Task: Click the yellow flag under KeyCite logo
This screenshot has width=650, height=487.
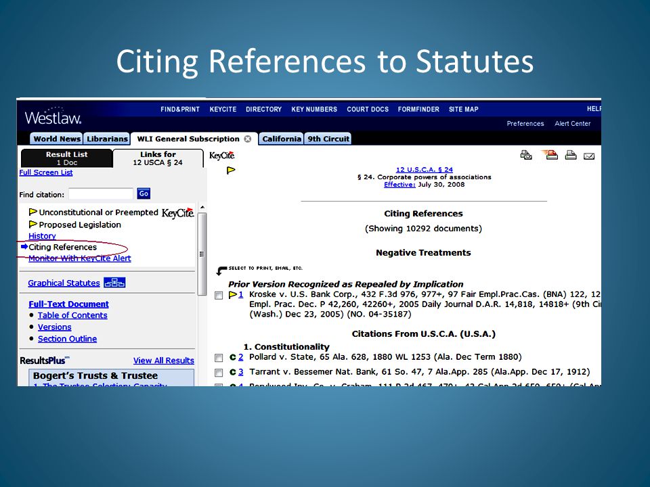Action: (231, 170)
